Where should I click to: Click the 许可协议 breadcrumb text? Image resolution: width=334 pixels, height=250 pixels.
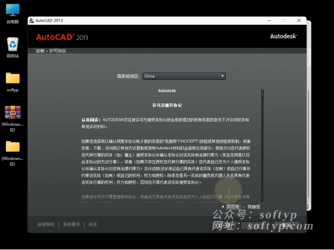(58, 51)
